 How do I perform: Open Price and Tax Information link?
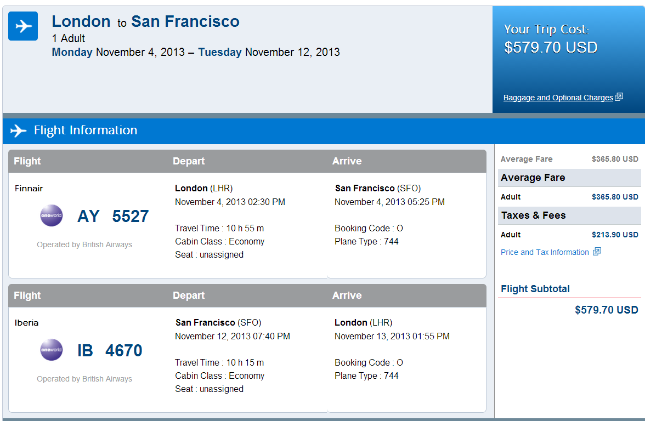545,252
